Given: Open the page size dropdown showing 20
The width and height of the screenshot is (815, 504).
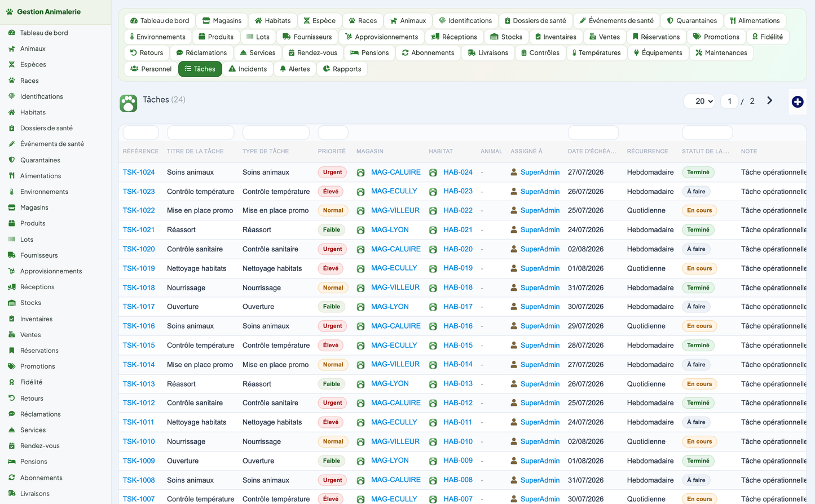Looking at the screenshot, I should [700, 101].
